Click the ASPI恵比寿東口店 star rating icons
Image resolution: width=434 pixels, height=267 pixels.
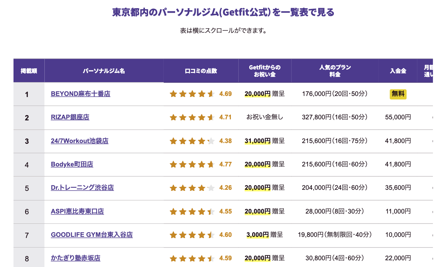click(x=192, y=211)
